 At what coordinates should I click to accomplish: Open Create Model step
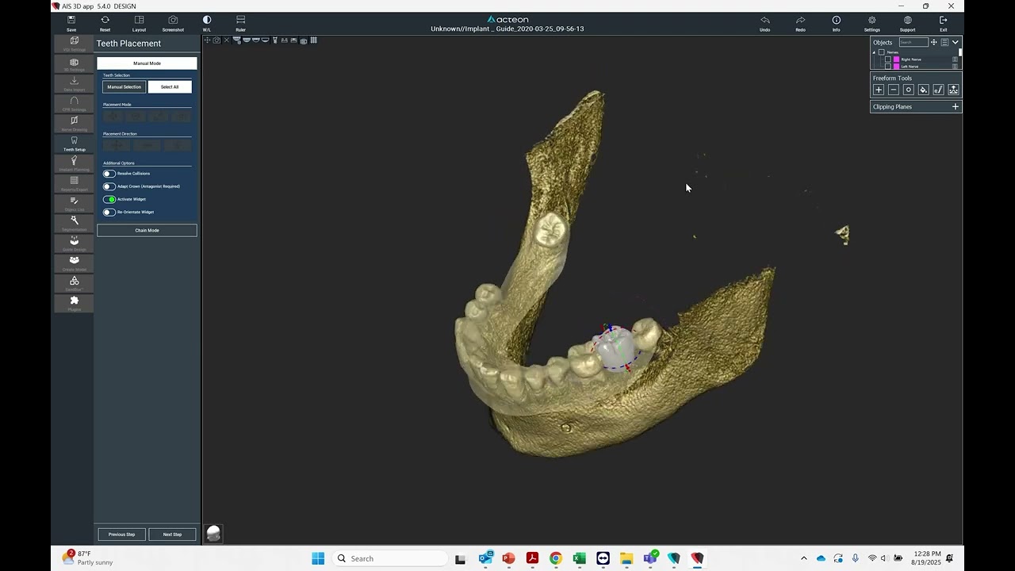tap(75, 263)
